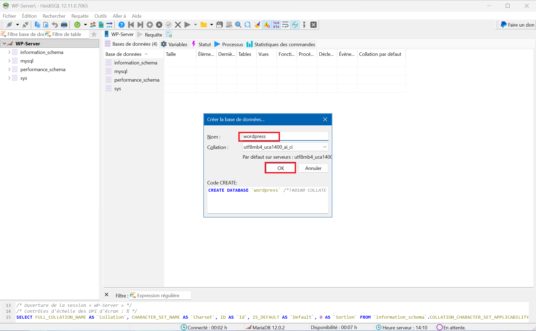Click the Nom input field
Screen dimensions: 536x331
click(285, 136)
